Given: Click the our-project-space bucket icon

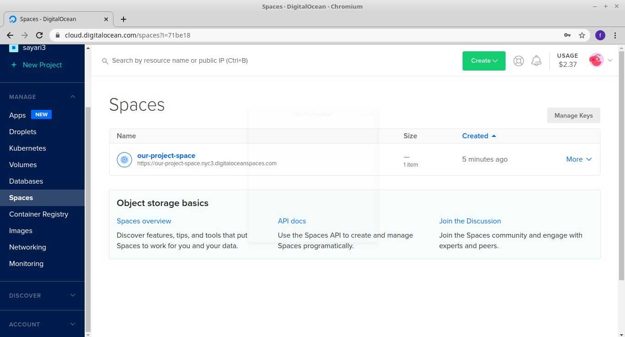Looking at the screenshot, I should [124, 160].
